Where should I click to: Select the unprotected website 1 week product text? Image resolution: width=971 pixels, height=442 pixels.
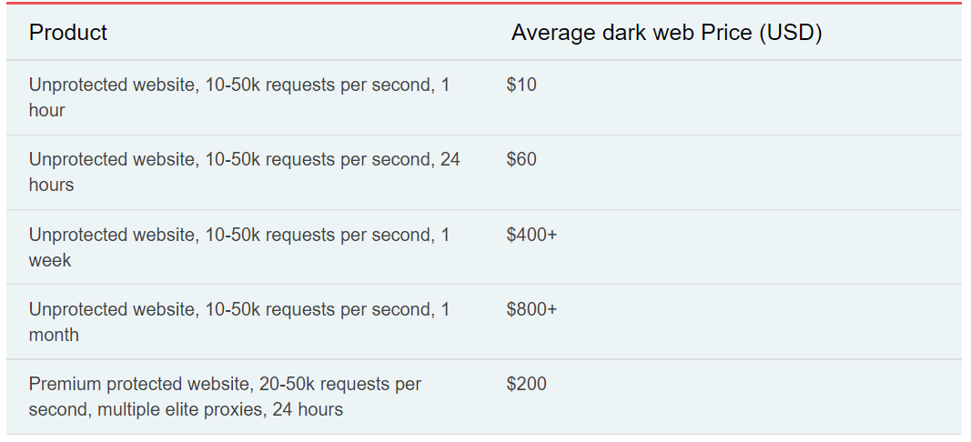point(238,235)
